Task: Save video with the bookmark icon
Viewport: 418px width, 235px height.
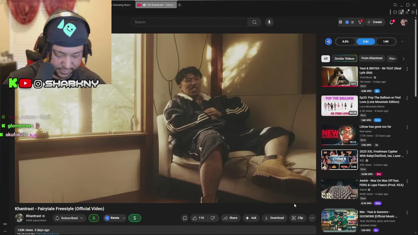Action: 185,218
